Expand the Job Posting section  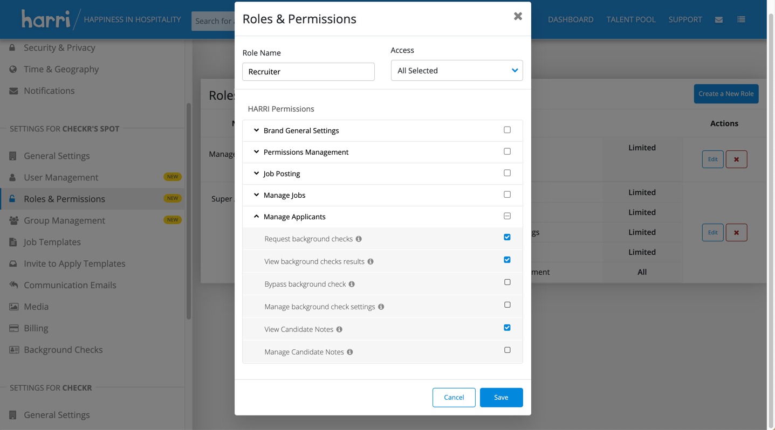(256, 174)
